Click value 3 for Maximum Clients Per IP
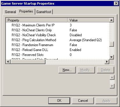Viewport: 120px width, 107px height. pos(70,25)
